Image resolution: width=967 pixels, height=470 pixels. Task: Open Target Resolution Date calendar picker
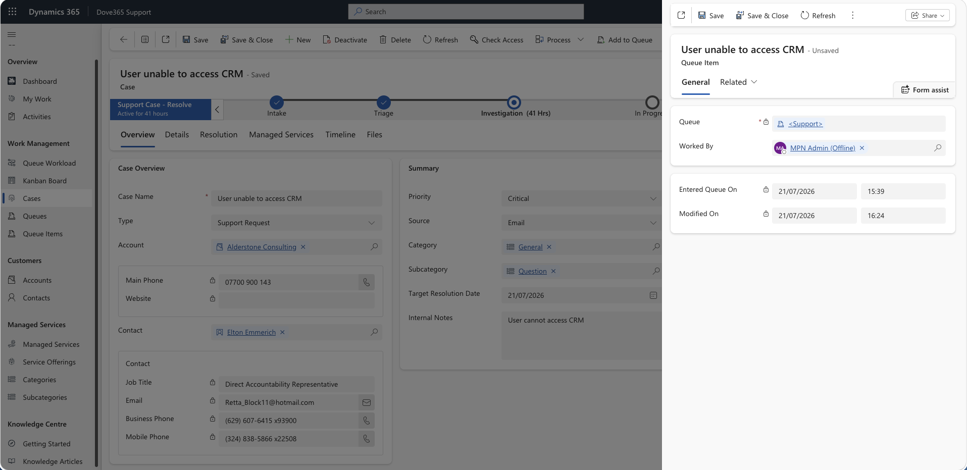click(653, 295)
